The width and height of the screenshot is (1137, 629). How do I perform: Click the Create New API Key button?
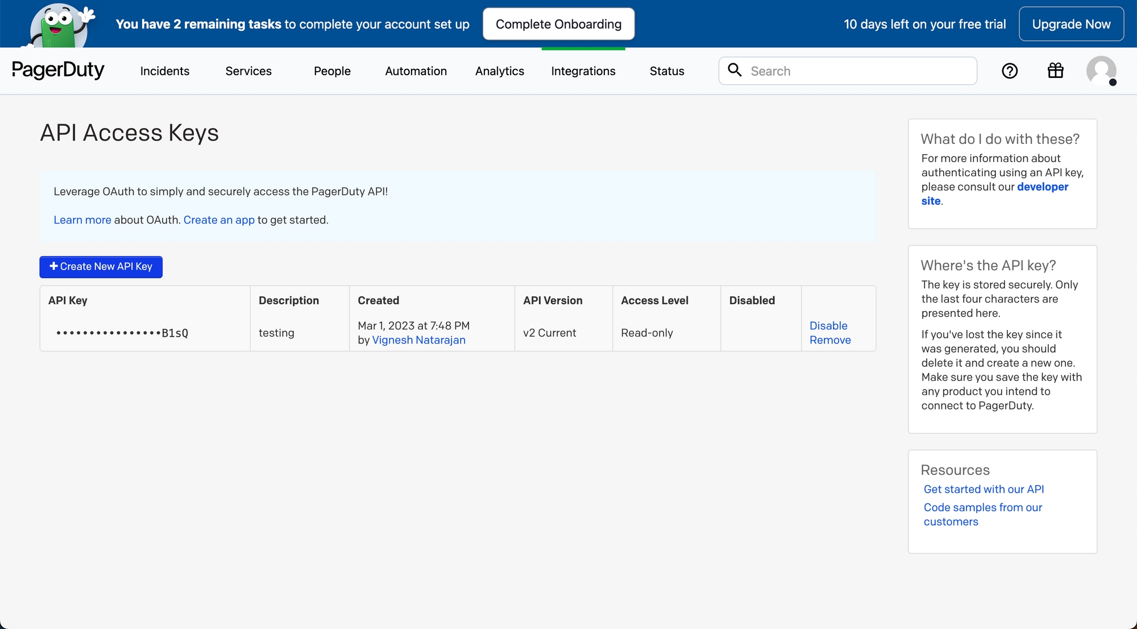click(101, 267)
